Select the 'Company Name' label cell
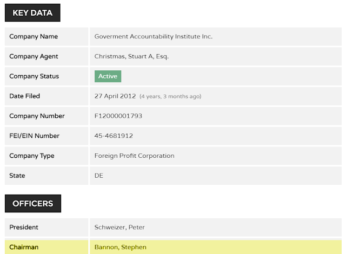Screen dimensions: 346x254 pyautogui.click(x=46, y=37)
